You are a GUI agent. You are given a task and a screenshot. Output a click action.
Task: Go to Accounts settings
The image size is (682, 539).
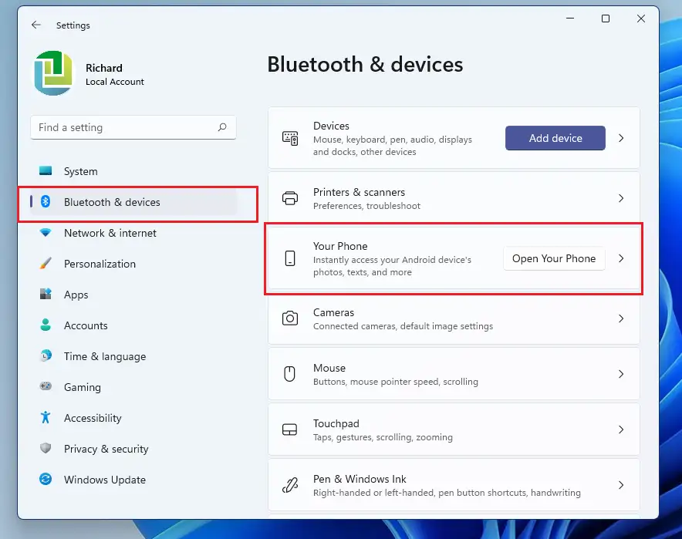133,325
